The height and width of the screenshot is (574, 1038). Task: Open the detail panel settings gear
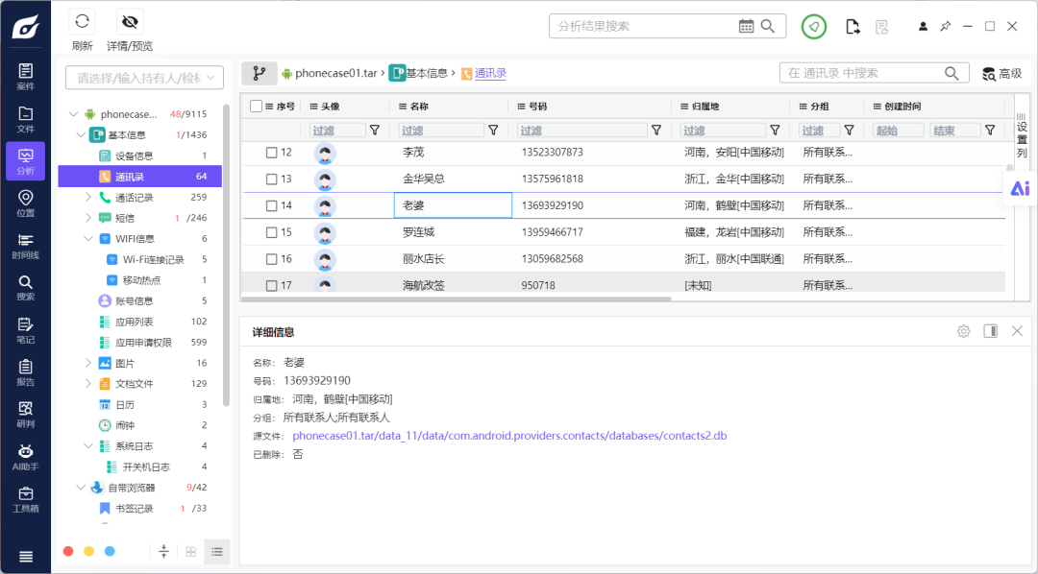coord(963,331)
